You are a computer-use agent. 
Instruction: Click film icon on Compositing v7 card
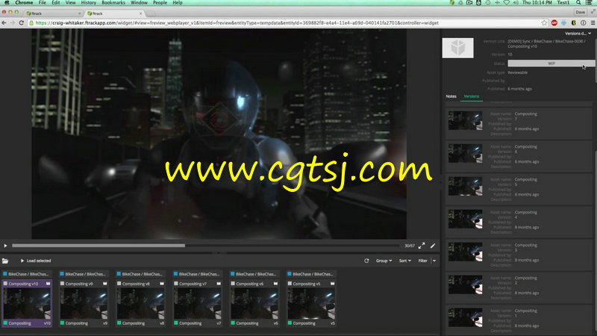click(x=219, y=284)
